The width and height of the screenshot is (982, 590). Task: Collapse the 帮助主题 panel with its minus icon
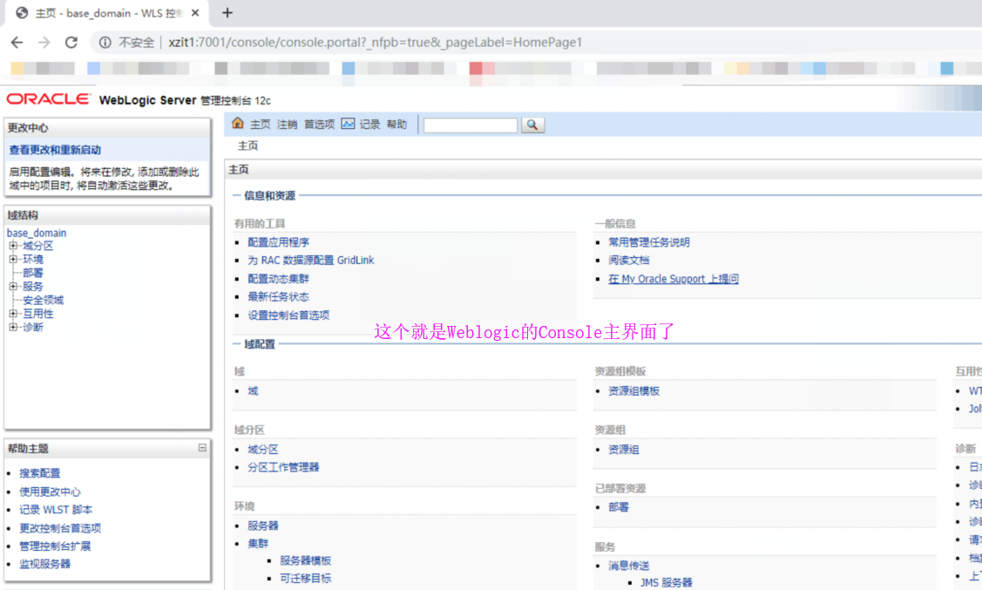201,448
